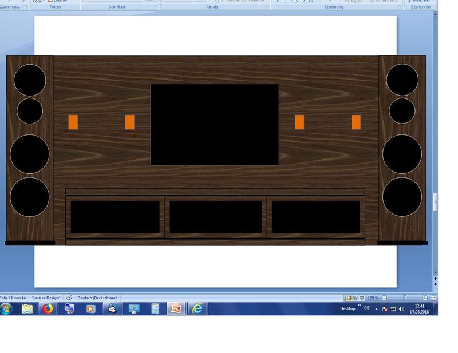Screen dimensions: 458x353
Task: Open Windows Media Player from the taskbar
Action: click(x=90, y=309)
